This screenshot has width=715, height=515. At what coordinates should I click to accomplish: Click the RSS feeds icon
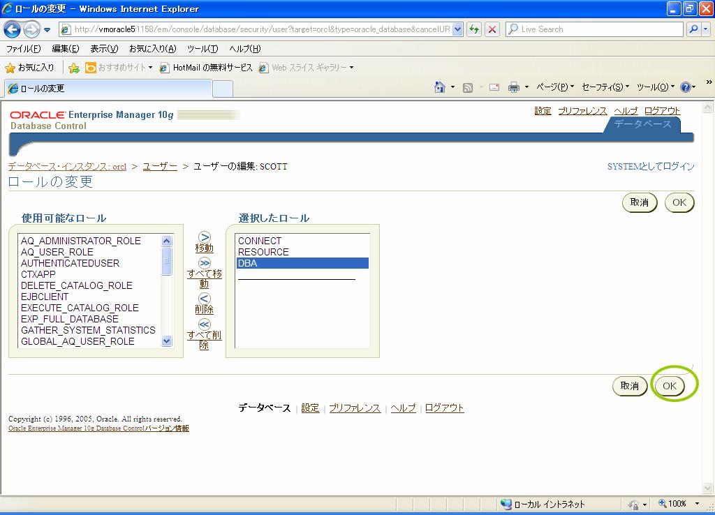467,87
